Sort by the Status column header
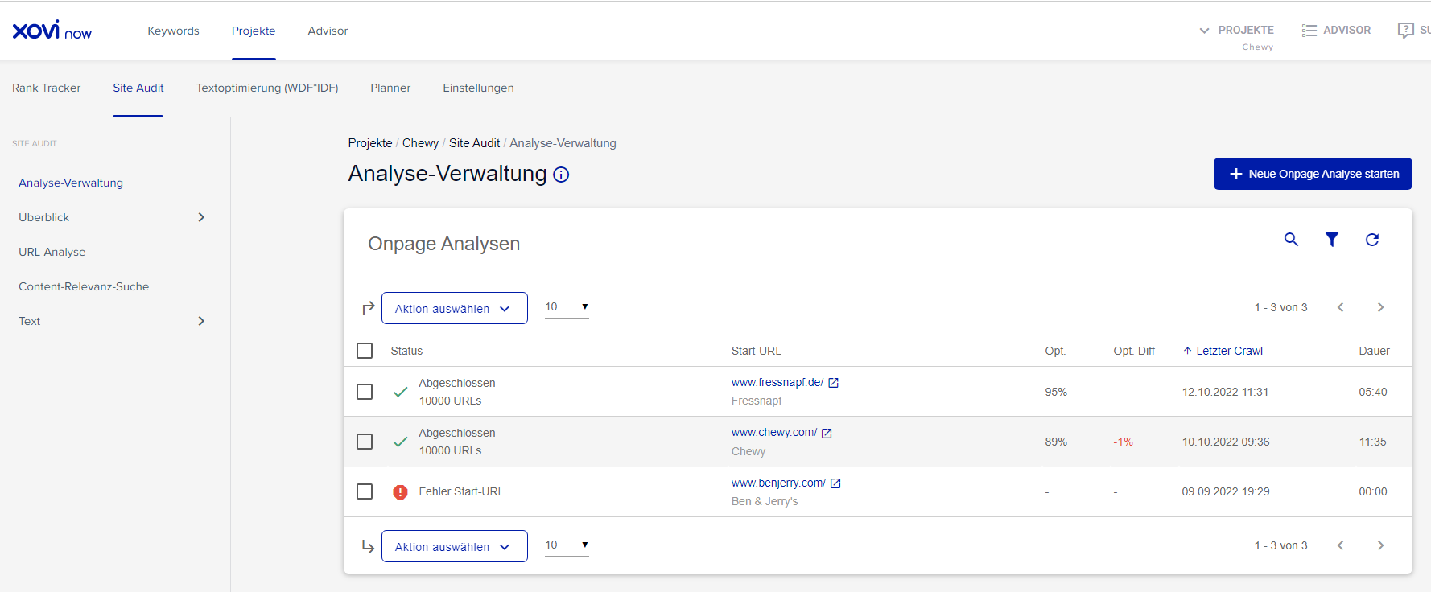The width and height of the screenshot is (1431, 592). pyautogui.click(x=406, y=351)
